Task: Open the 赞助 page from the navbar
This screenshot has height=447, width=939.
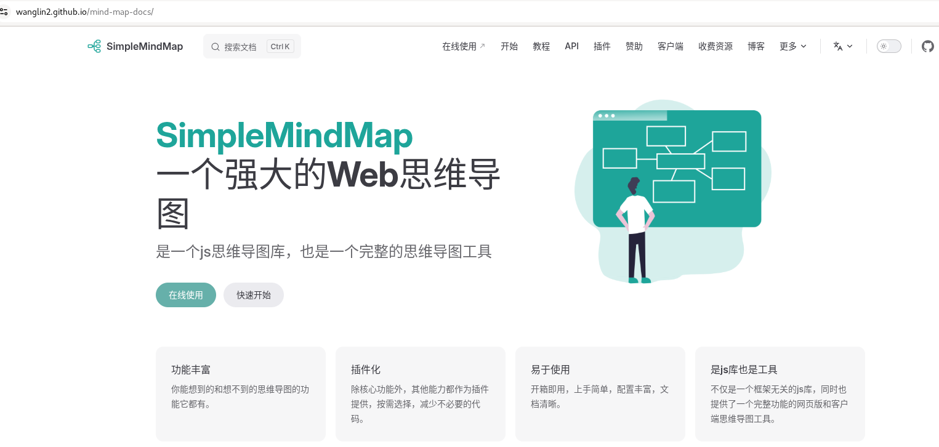Action: pyautogui.click(x=634, y=46)
